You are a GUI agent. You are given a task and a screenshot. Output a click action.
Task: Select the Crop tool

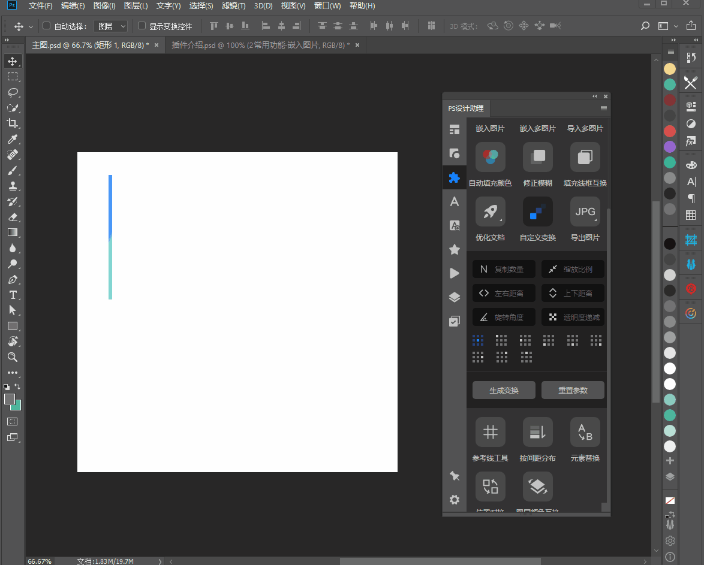click(13, 123)
